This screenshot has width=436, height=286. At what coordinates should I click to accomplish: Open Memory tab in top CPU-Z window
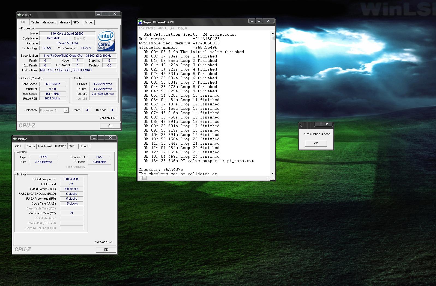[x=65, y=22]
